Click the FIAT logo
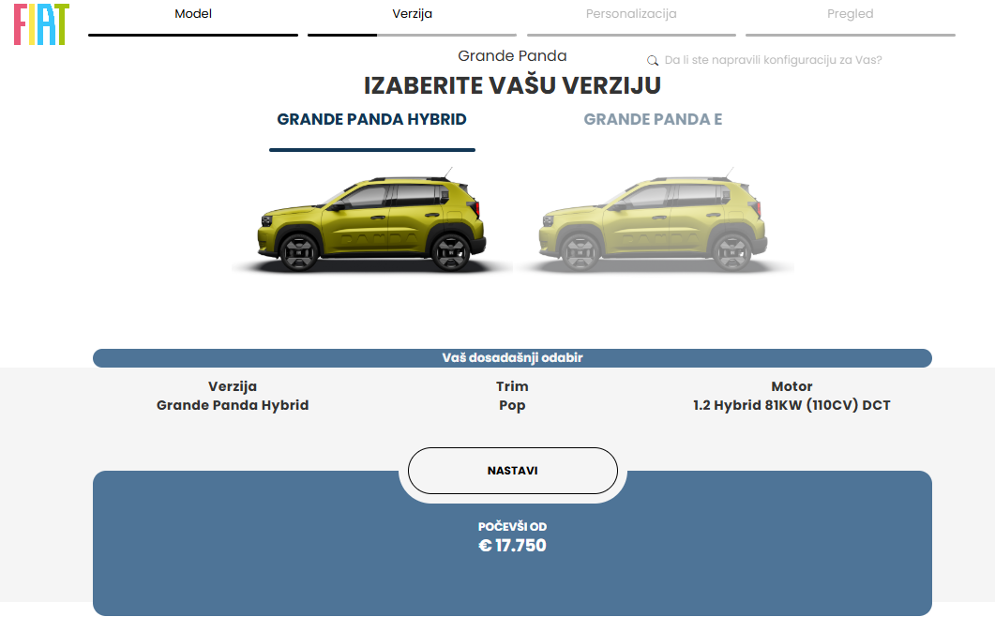The width and height of the screenshot is (995, 617). pos(41,24)
